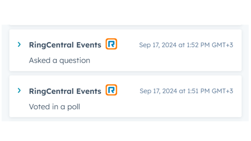Expand the 'Voted in a poll' activity chevron

pyautogui.click(x=19, y=90)
